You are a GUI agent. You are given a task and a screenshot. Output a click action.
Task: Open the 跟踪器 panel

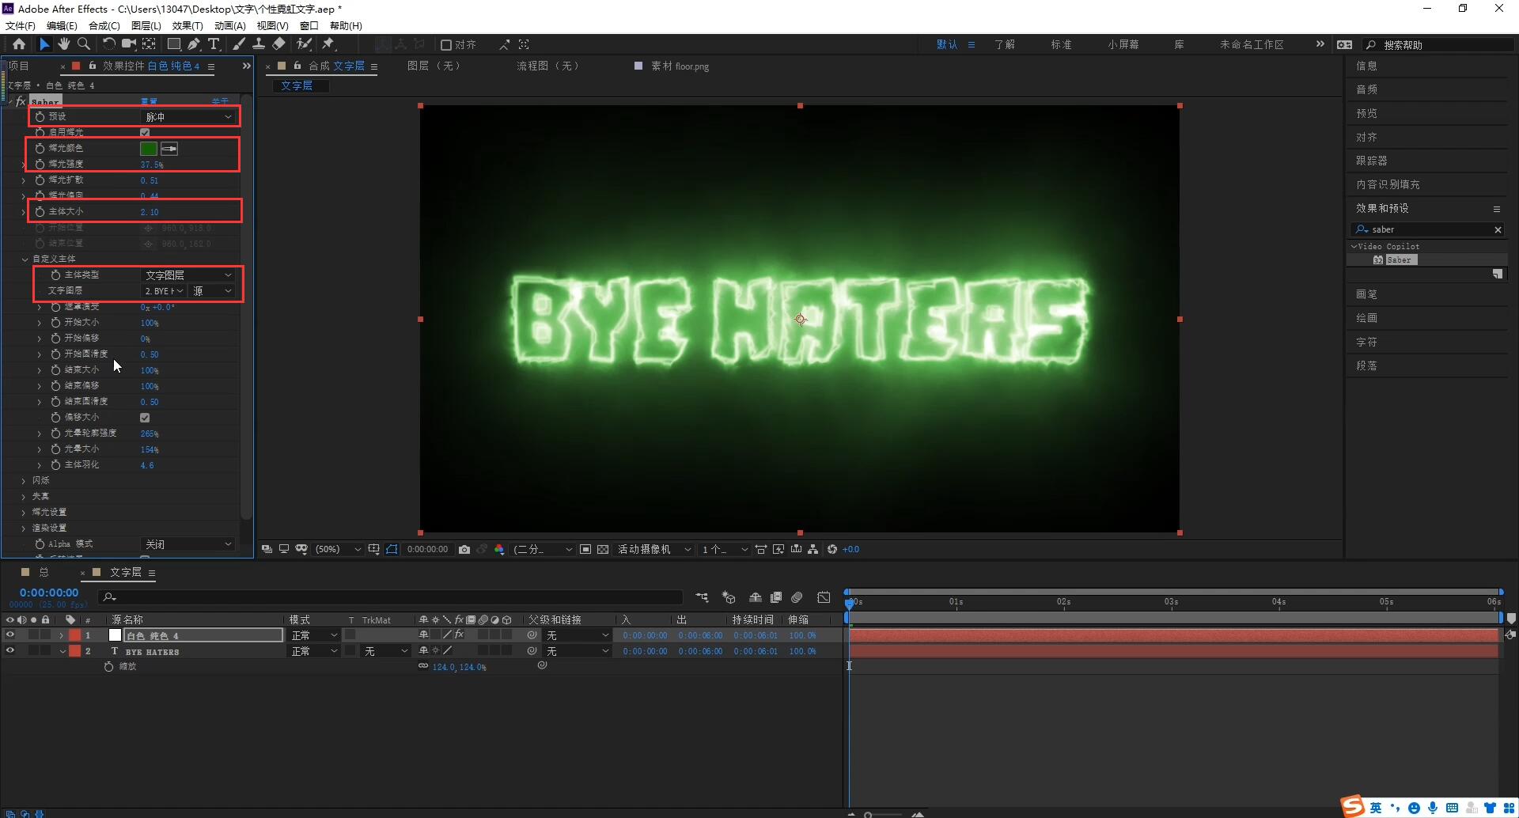[x=1372, y=161]
